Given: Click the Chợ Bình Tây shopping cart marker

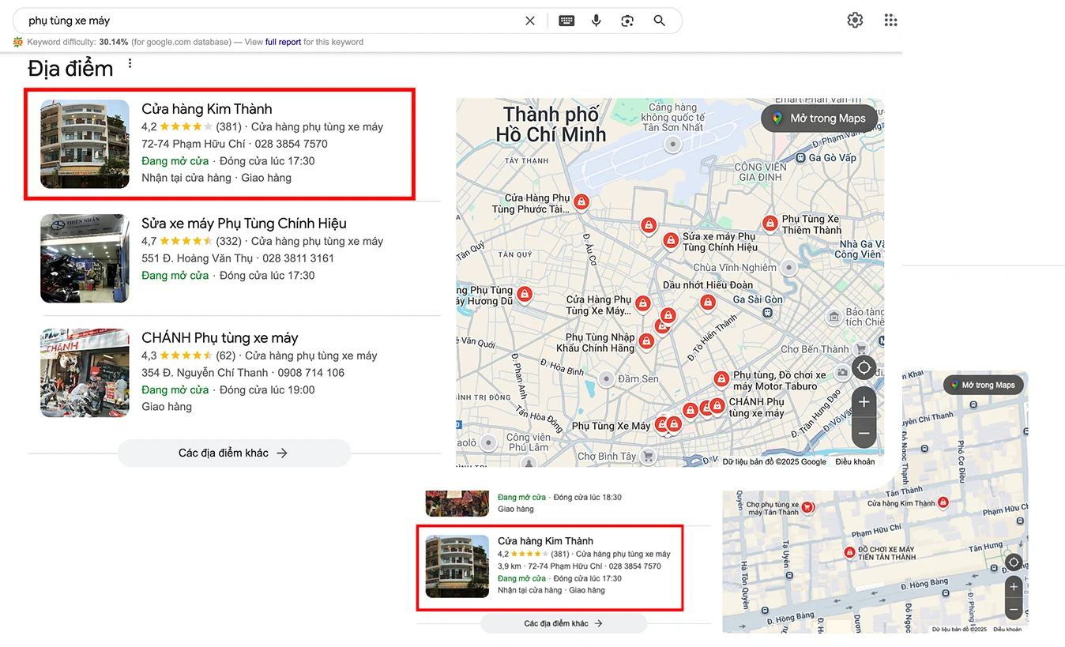Looking at the screenshot, I should (648, 456).
